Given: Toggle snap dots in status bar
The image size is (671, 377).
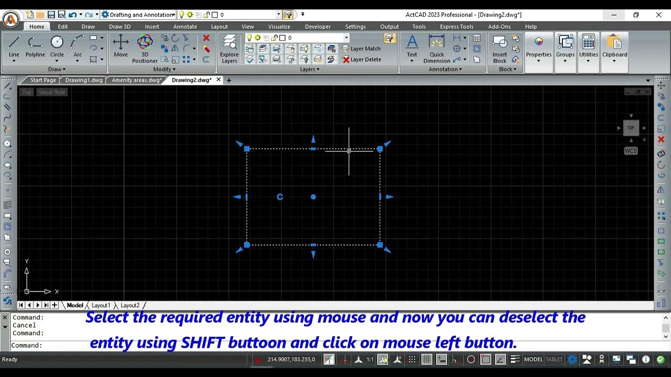Looking at the screenshot, I should click(412, 359).
